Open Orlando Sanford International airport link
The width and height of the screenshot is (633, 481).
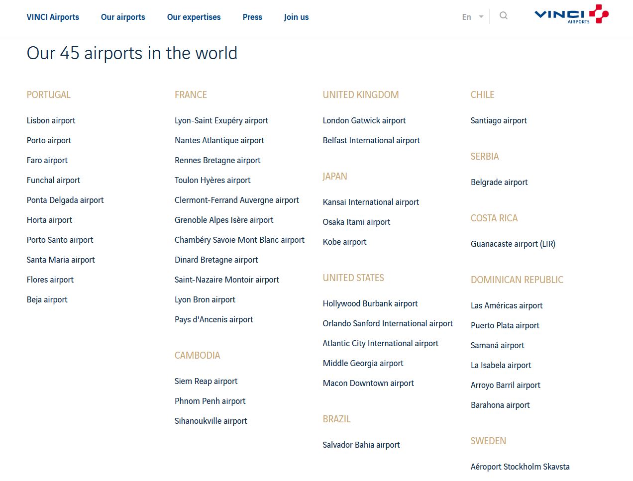pyautogui.click(x=388, y=323)
